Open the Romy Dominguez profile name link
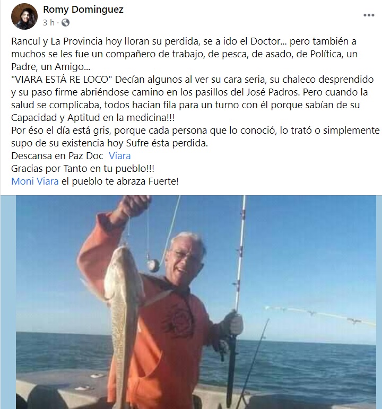Viewport: 382px width, 409px height. [x=83, y=10]
